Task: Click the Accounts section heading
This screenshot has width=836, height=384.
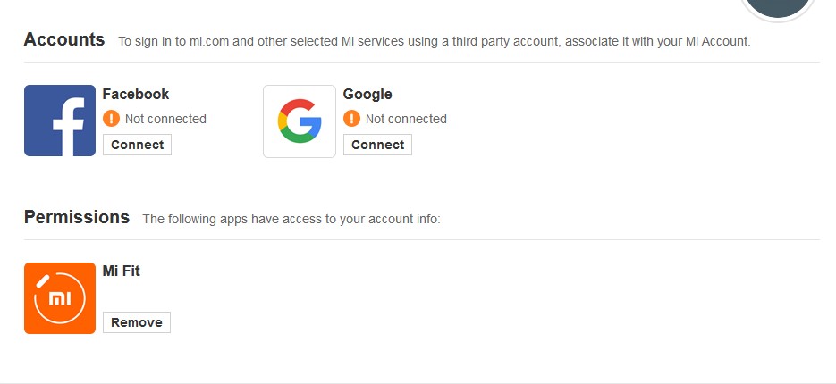Action: (x=64, y=39)
